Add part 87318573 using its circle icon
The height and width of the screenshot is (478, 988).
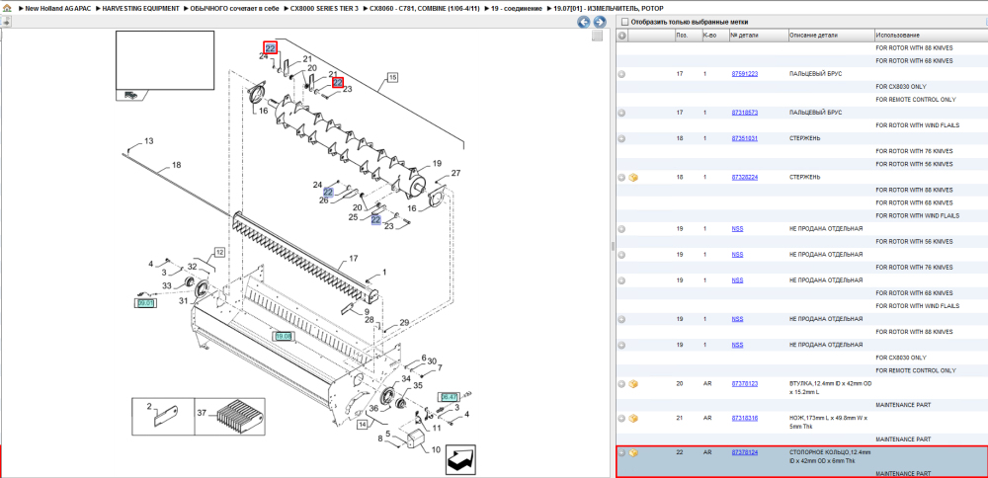click(621, 113)
